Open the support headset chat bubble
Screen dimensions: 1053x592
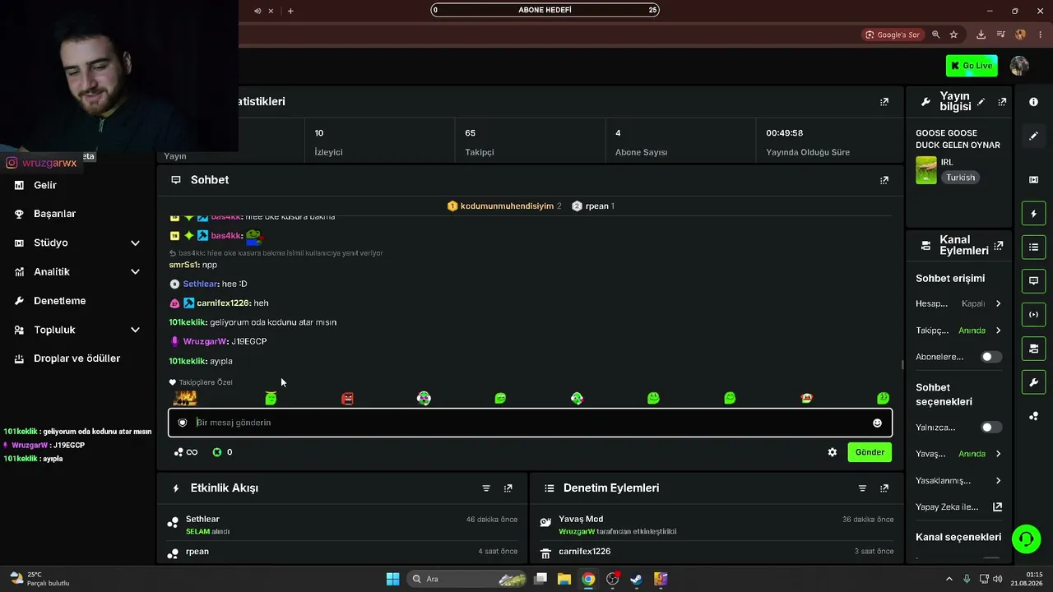(1026, 539)
